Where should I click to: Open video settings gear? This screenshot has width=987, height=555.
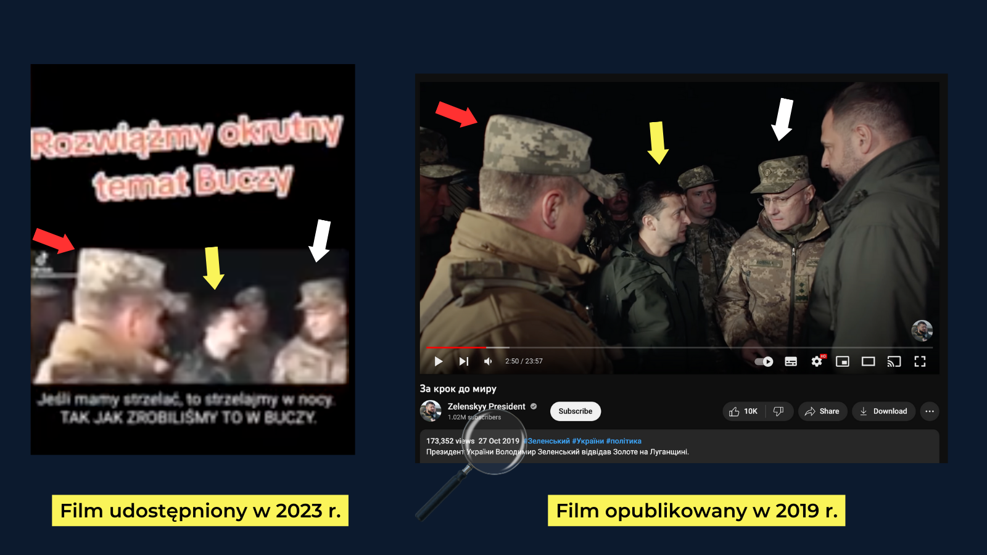click(x=817, y=361)
